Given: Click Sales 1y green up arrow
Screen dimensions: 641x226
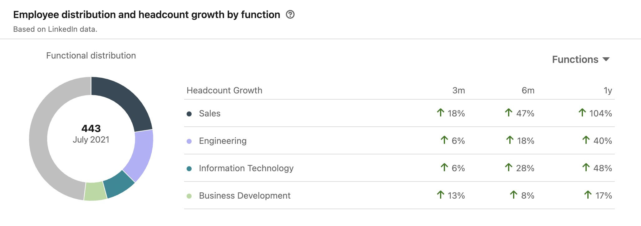Looking at the screenshot, I should (582, 112).
